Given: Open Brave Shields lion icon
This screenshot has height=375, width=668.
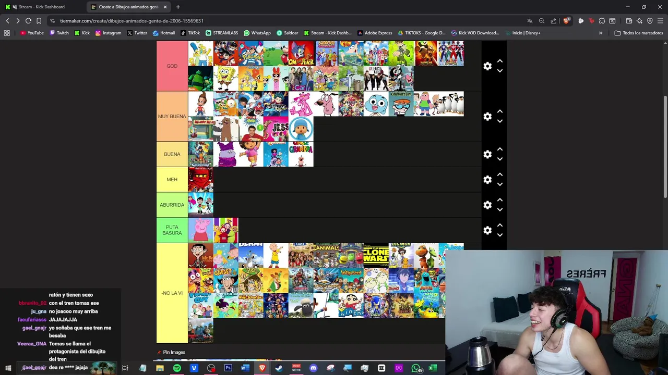Looking at the screenshot, I should coord(566,21).
